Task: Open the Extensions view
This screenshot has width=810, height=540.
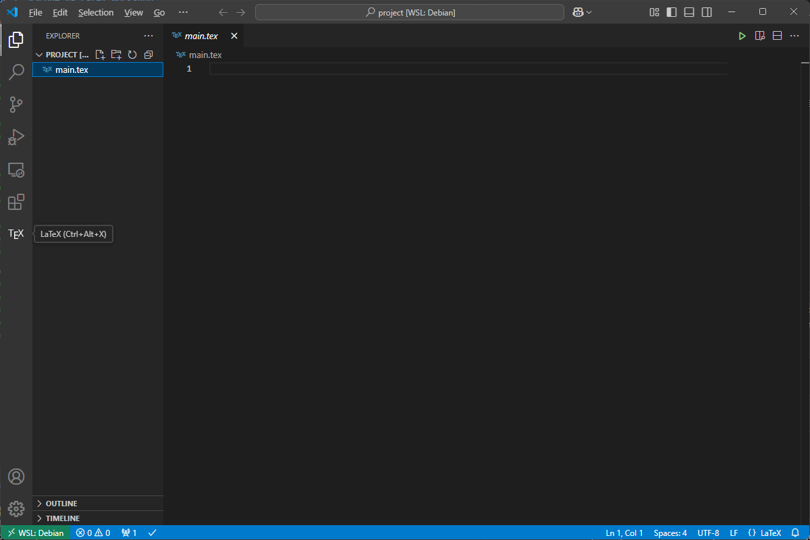Action: pos(16,202)
